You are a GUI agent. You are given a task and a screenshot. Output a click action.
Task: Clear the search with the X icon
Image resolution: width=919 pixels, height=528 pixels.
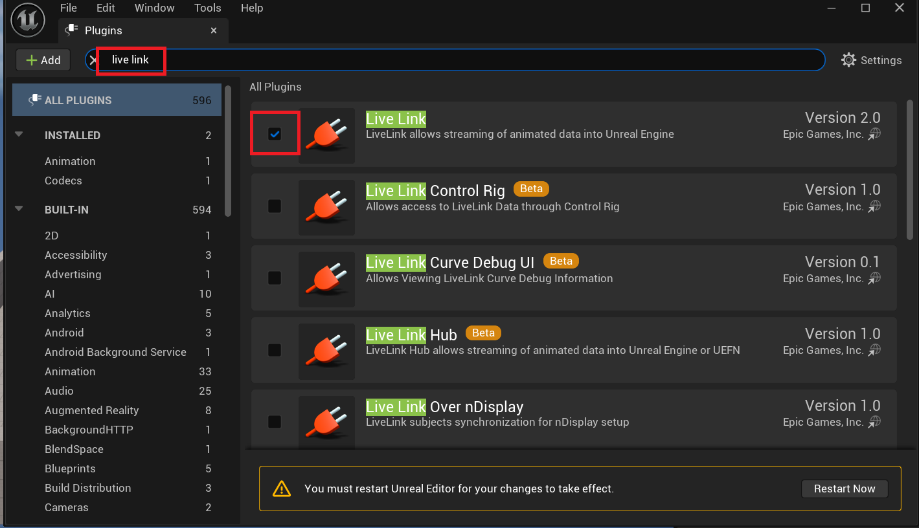click(x=93, y=60)
